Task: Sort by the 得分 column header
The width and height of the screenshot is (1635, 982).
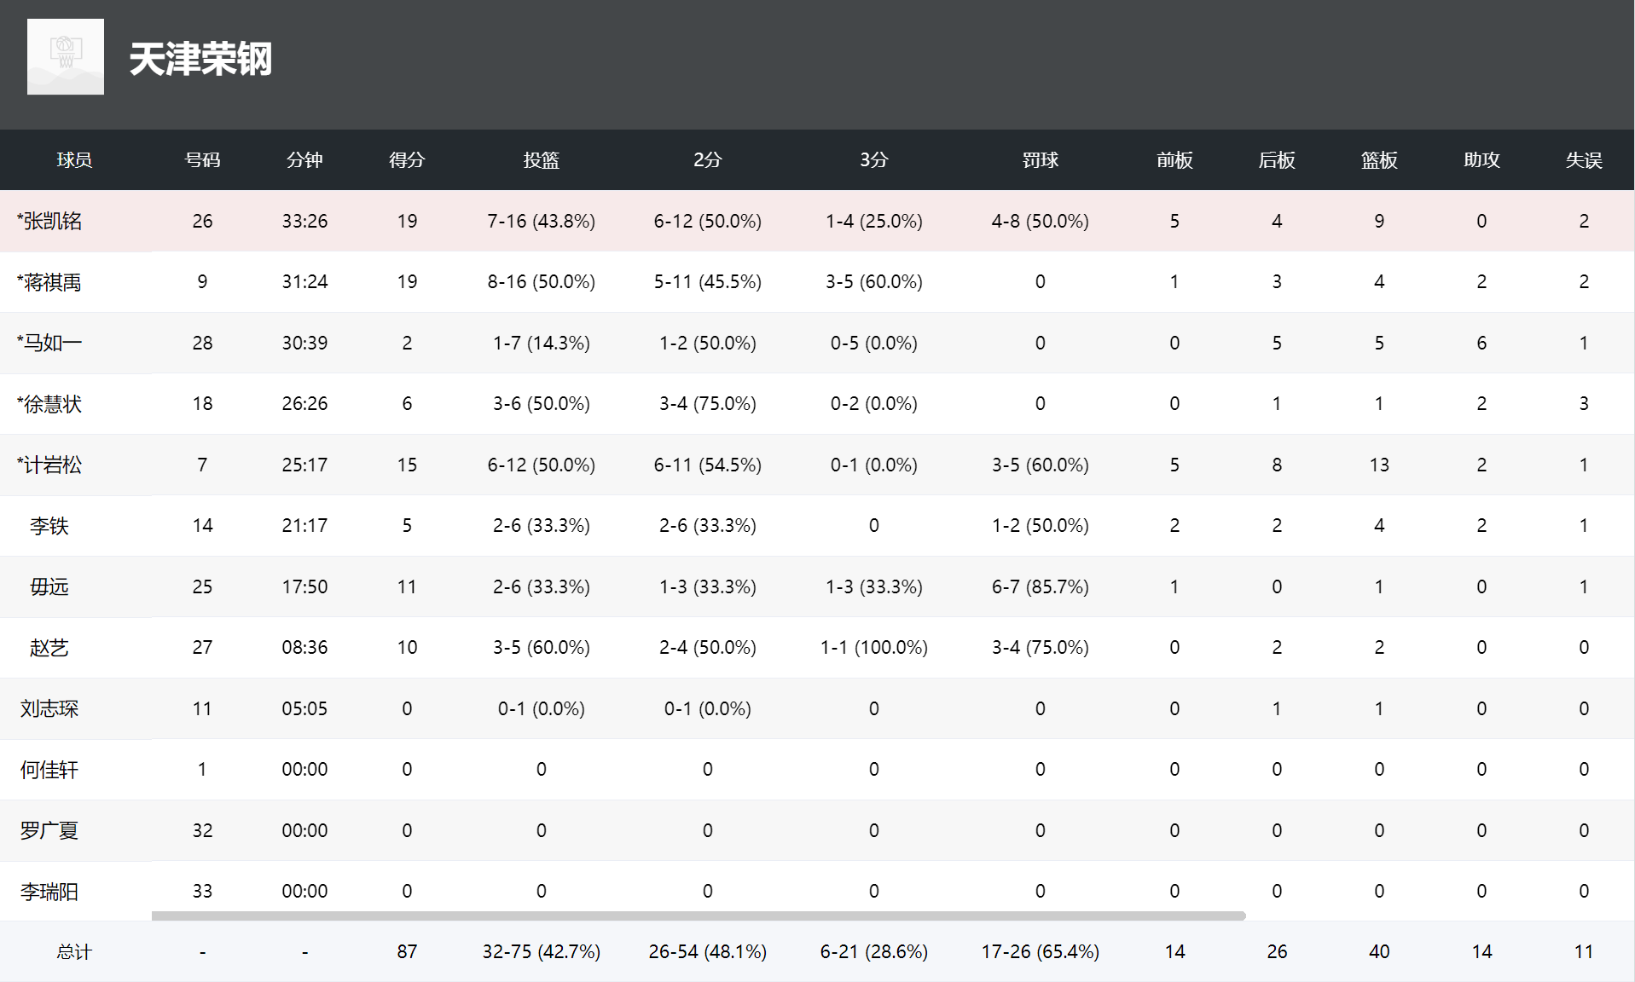Action: pyautogui.click(x=407, y=160)
